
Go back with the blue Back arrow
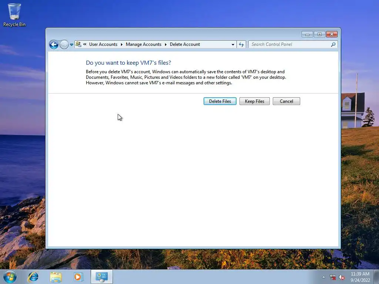(x=54, y=44)
